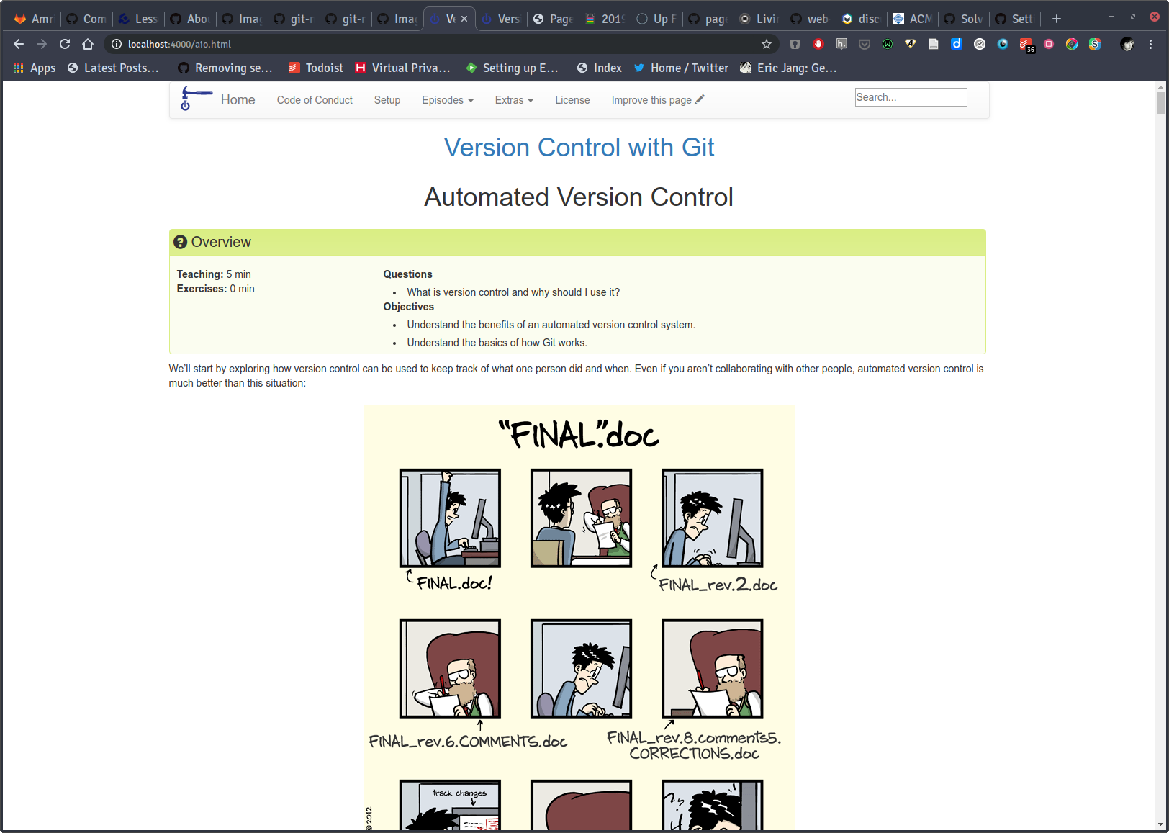Open the Index bookmark
The image size is (1169, 833).
600,68
